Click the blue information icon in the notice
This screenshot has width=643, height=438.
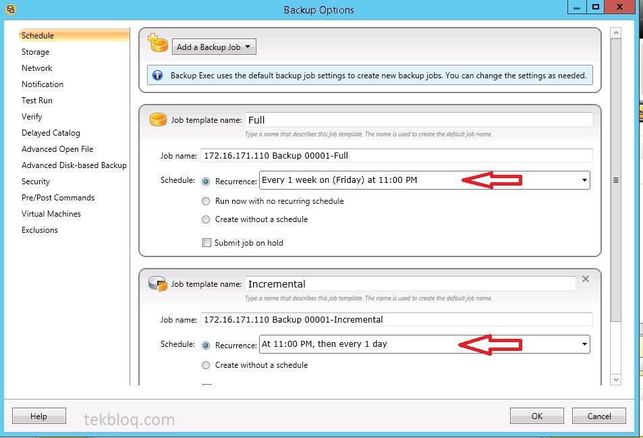(x=157, y=76)
